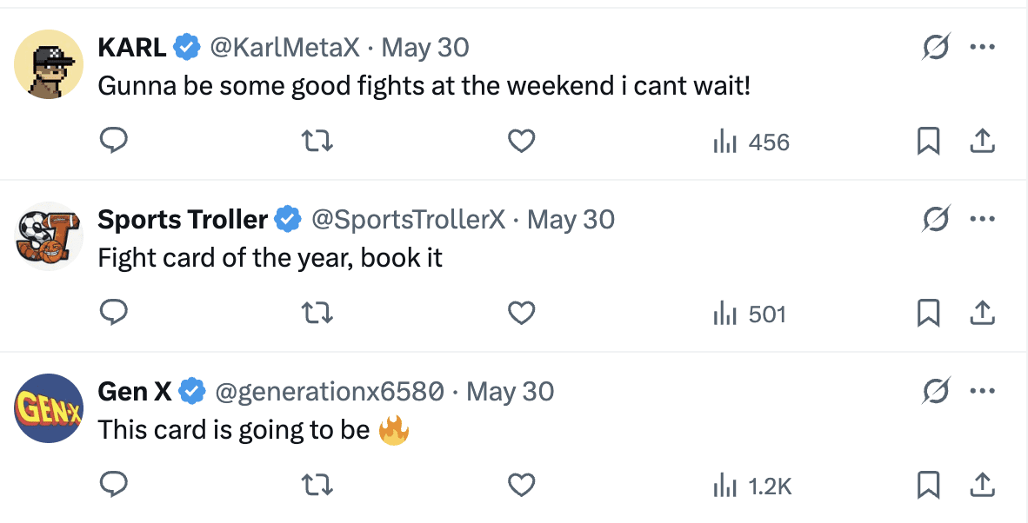
Task: Reply to Sports Troller's fight card tweet
Action: pos(114,313)
